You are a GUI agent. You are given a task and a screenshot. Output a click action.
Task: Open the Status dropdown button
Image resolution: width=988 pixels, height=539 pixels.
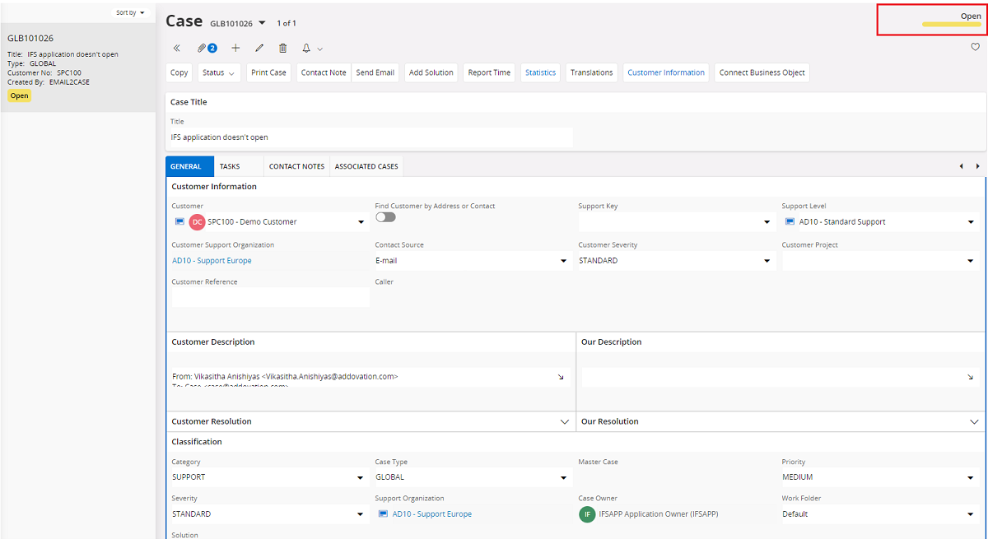219,72
